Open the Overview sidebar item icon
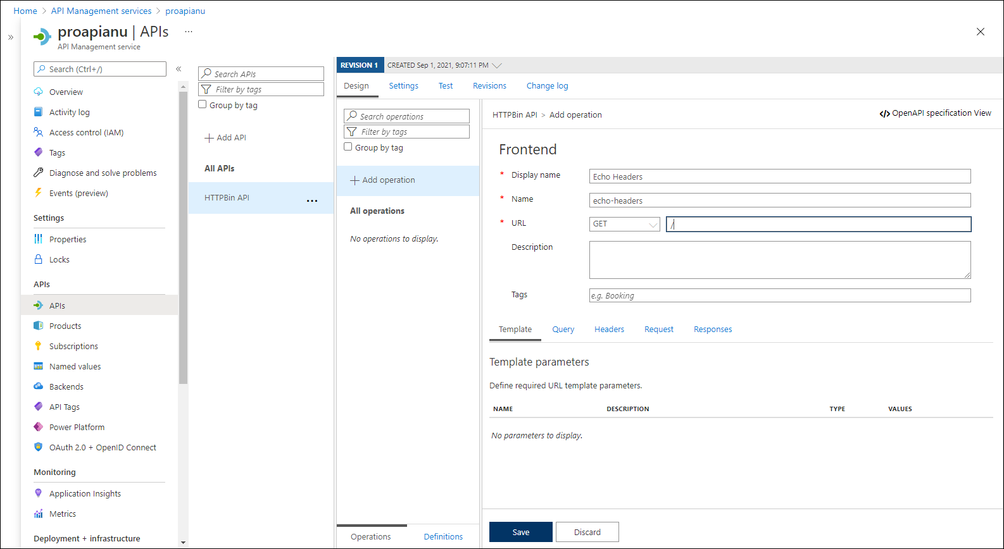 (x=38, y=92)
